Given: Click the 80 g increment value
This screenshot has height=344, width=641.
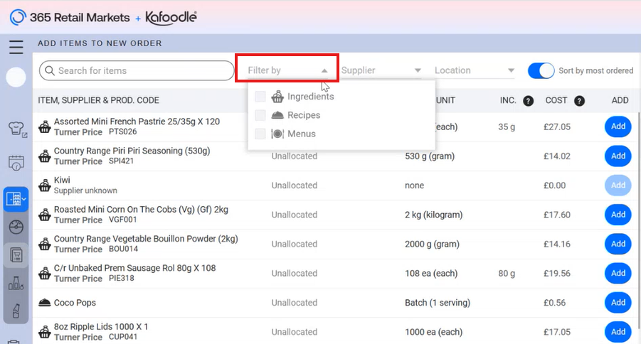Looking at the screenshot, I should click(507, 274).
